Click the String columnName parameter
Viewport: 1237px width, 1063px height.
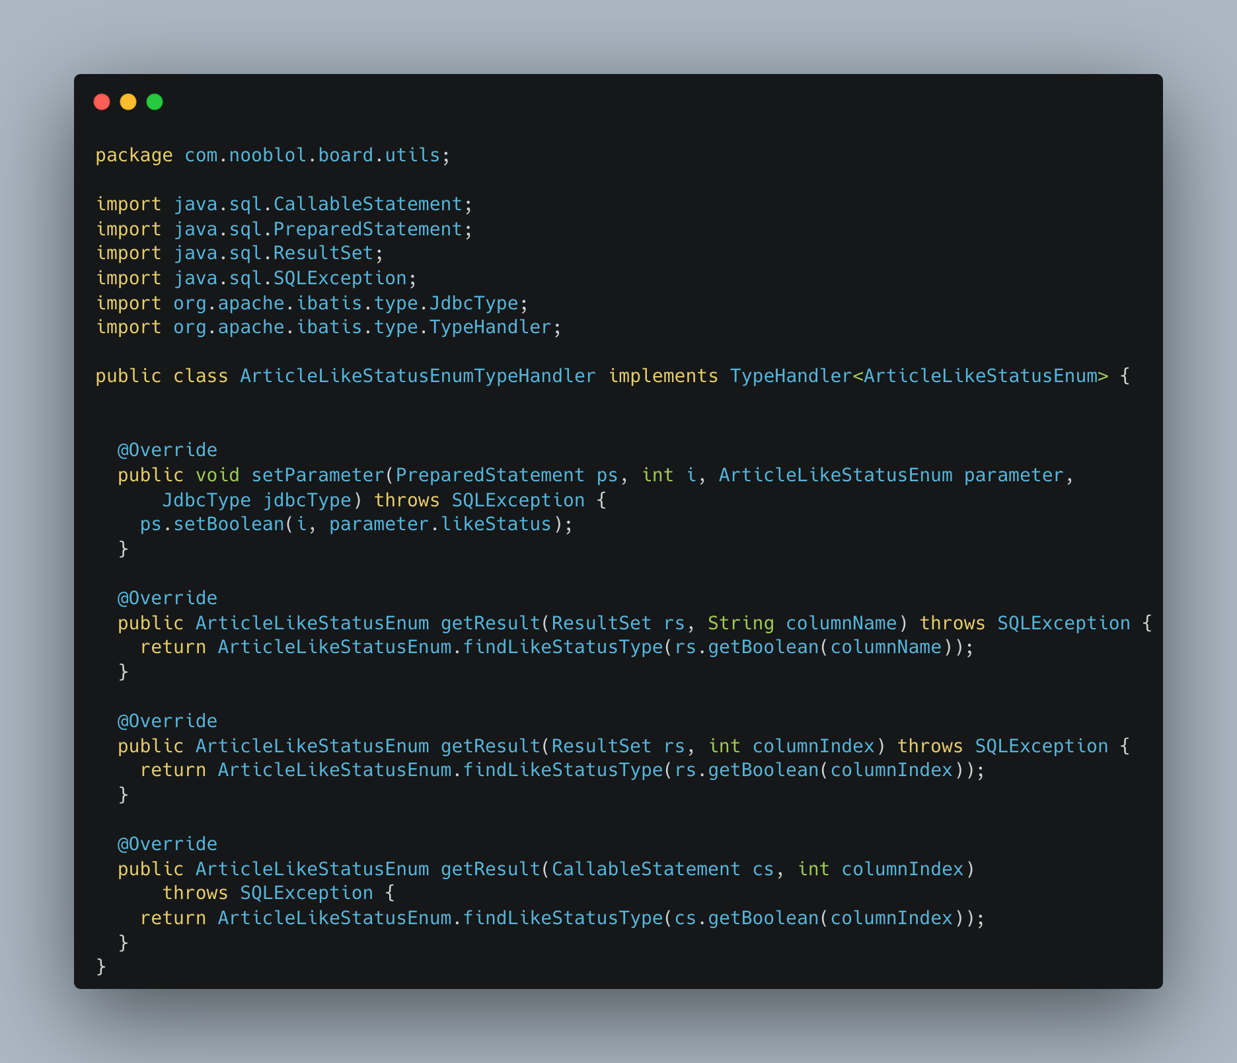(x=802, y=623)
